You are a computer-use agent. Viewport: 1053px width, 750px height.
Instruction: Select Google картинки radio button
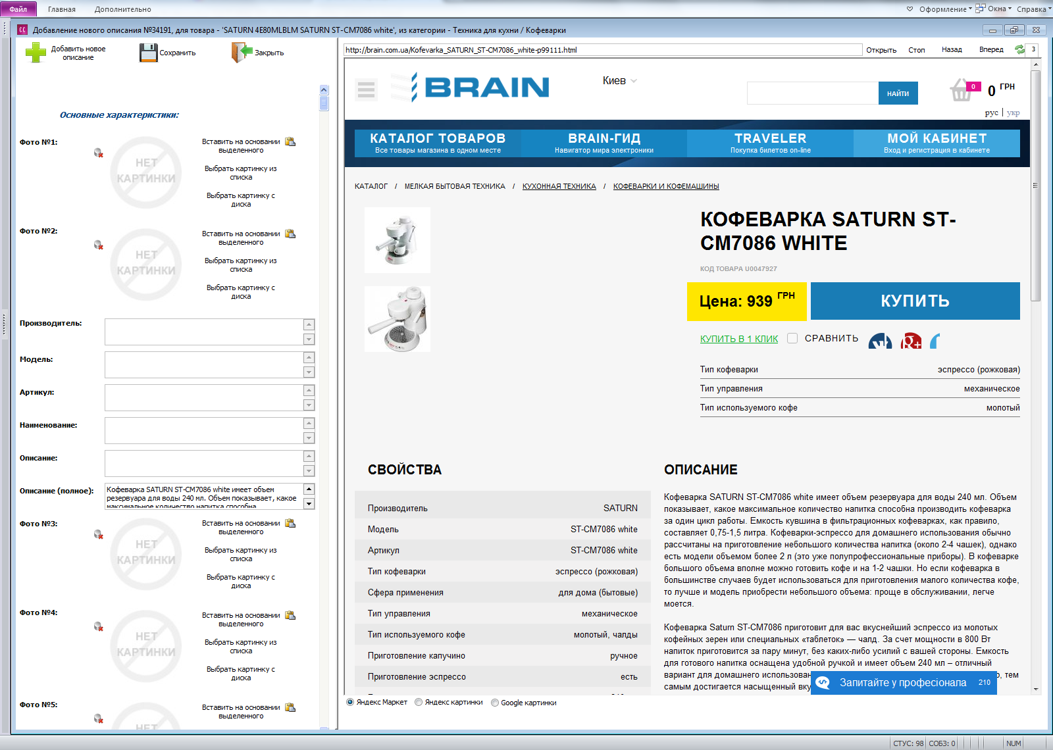495,703
